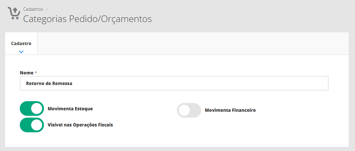Click the Movimenta Financeiro label text
The height and width of the screenshot is (151, 355).
click(230, 110)
